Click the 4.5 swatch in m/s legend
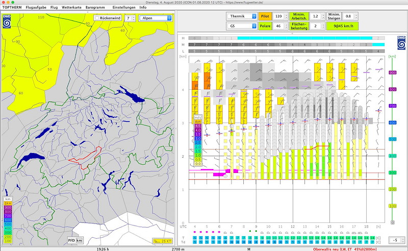 [x=198, y=126]
